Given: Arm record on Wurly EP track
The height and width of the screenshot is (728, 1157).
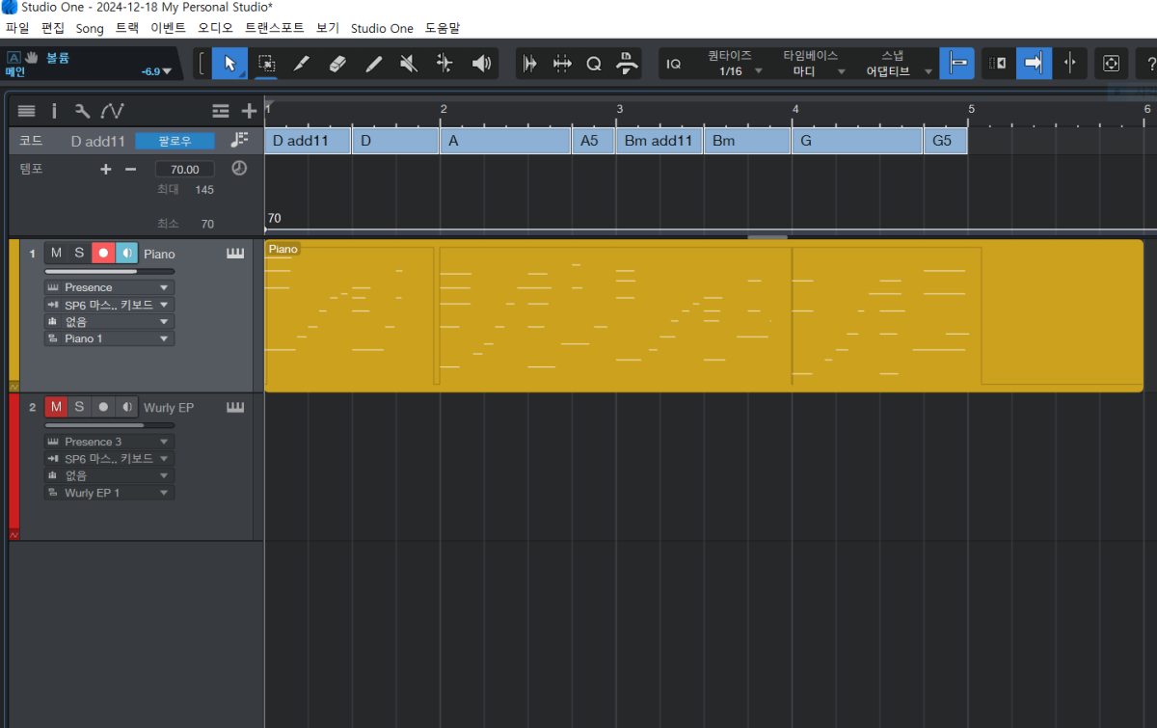Looking at the screenshot, I should click(103, 408).
